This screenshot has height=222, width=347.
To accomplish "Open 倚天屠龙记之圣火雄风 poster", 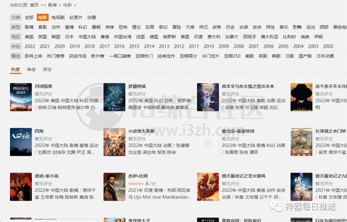I will 208,187.
